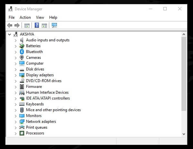Click Show/Hide Console Tree toolbar icon
Screen dimensions: 193x149
(27, 26)
